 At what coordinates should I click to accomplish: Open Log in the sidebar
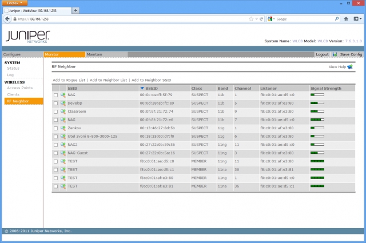pos(10,75)
